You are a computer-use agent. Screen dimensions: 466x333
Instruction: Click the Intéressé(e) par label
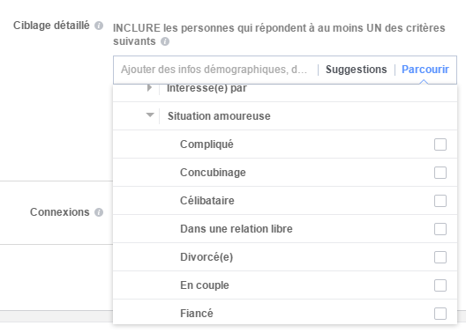pos(207,88)
